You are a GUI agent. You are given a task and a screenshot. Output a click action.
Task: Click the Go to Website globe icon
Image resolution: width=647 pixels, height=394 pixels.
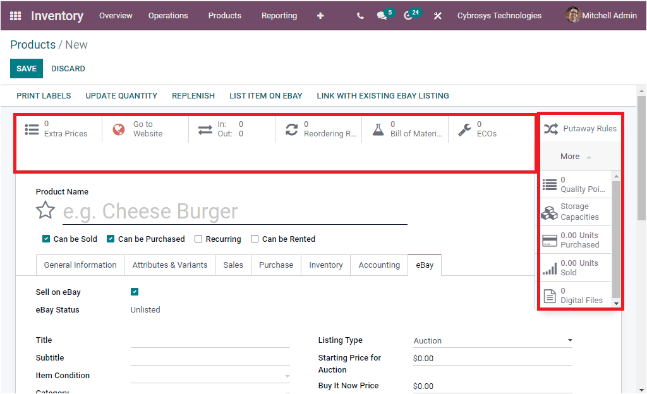(118, 129)
